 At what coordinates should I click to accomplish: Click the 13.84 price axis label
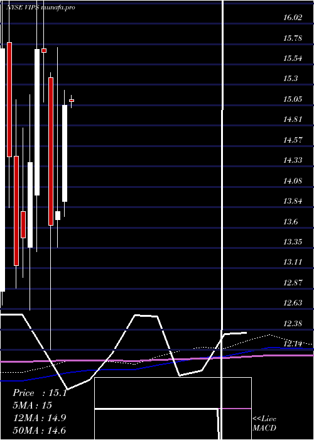click(293, 201)
